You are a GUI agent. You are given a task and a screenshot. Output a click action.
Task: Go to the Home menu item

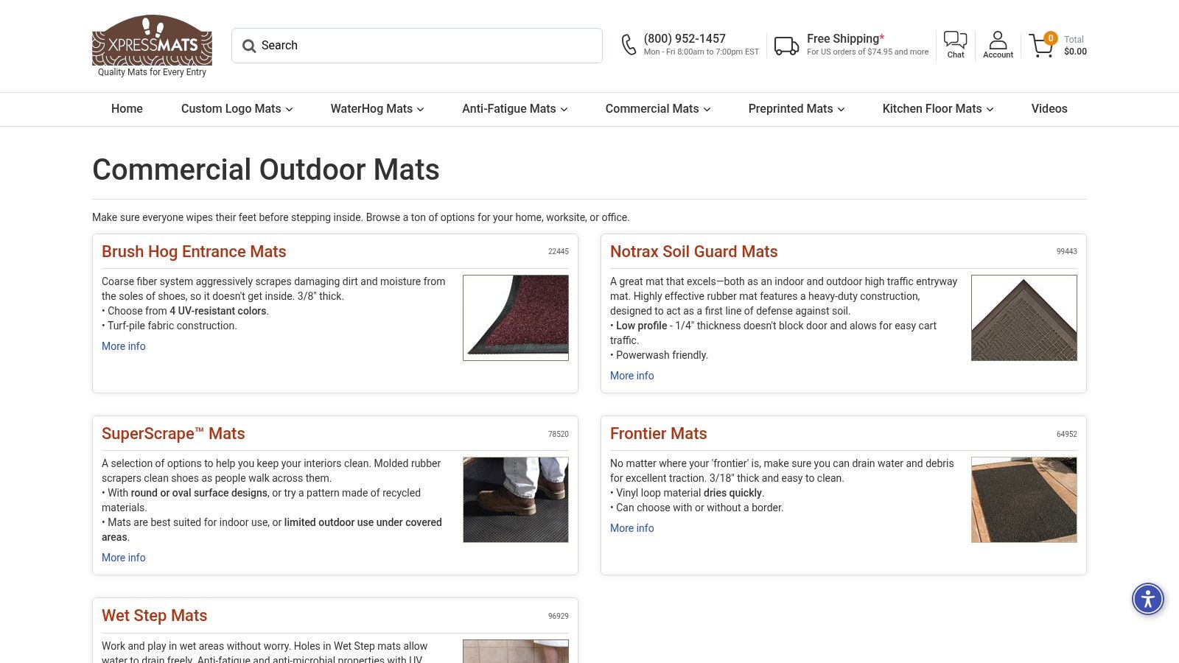(x=127, y=109)
